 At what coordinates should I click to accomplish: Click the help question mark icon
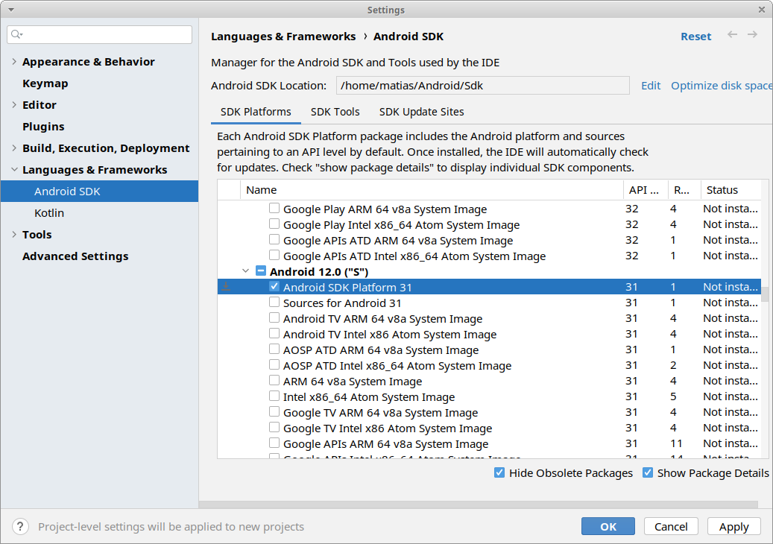(21, 526)
